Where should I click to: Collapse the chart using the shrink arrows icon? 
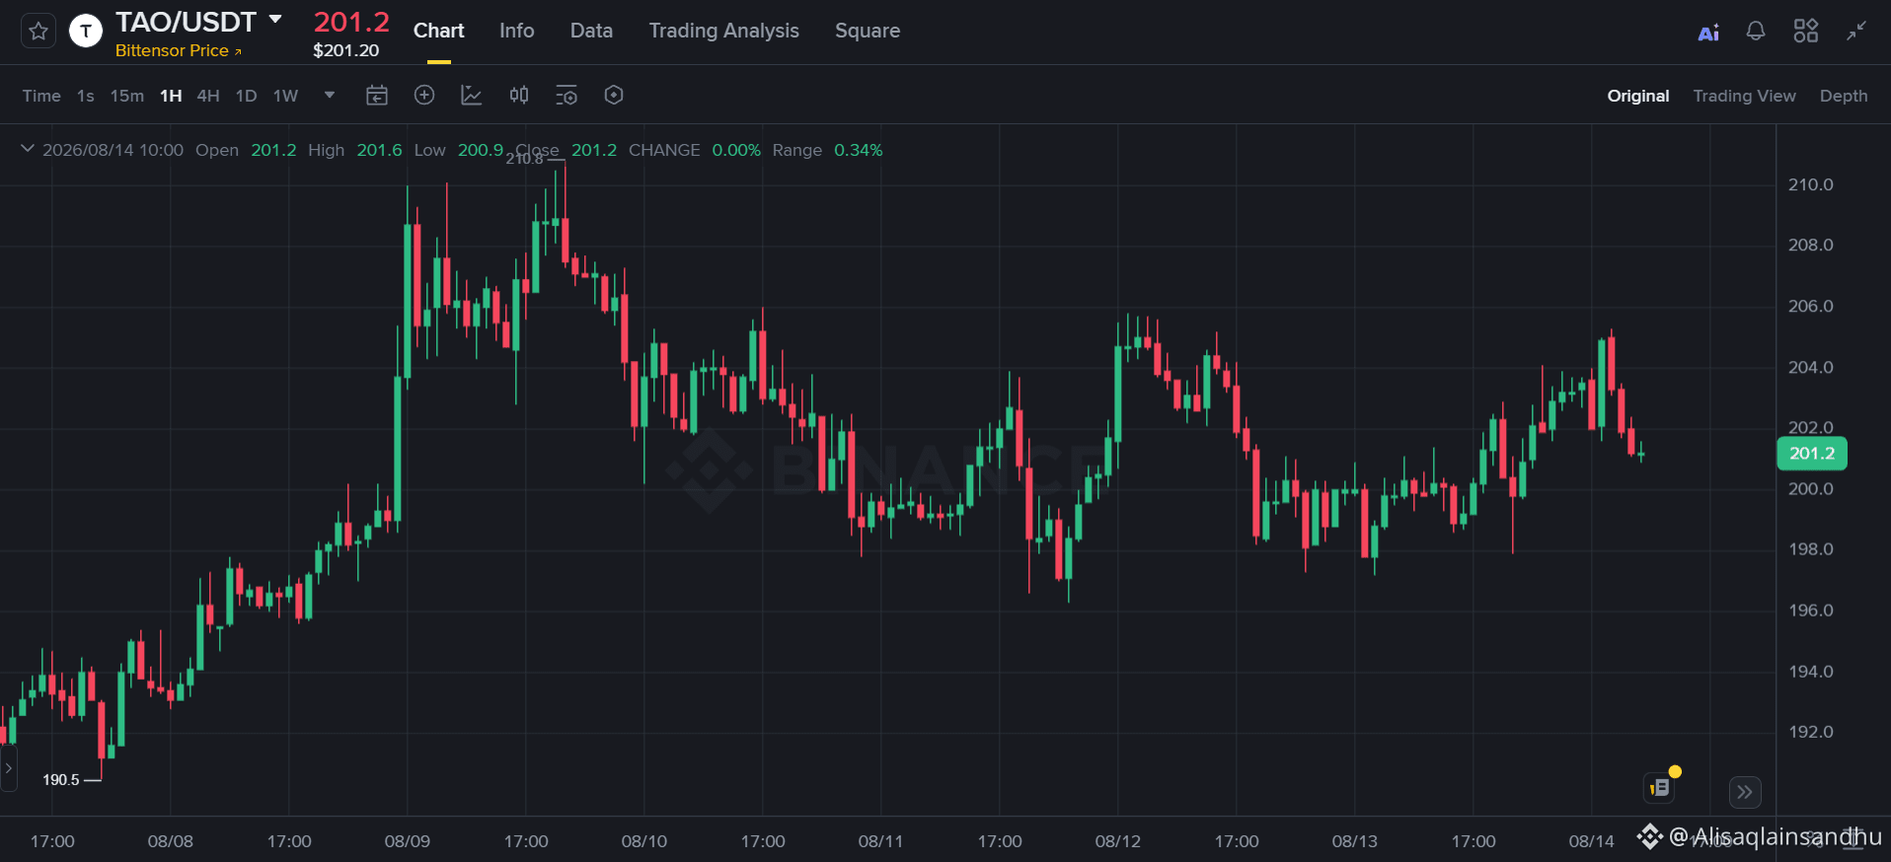(1856, 31)
